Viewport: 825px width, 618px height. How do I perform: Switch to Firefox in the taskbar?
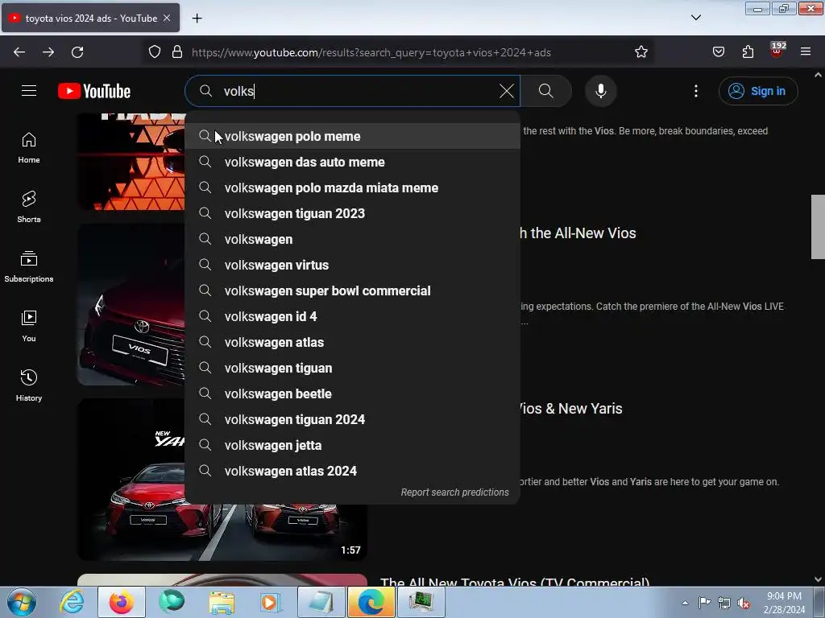[122, 602]
